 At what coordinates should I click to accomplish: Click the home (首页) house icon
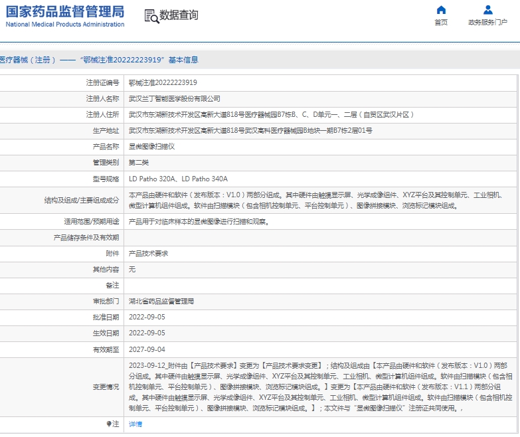441,10
